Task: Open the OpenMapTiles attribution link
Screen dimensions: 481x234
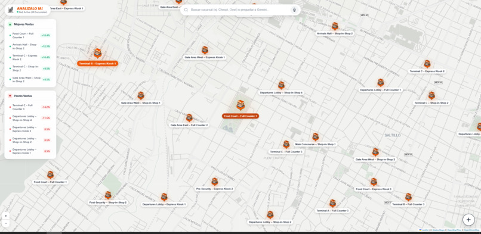Action: [454, 230]
